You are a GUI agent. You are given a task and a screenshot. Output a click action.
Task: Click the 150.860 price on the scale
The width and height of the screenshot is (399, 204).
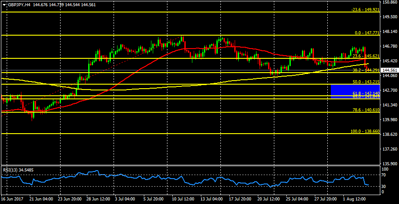click(390, 2)
